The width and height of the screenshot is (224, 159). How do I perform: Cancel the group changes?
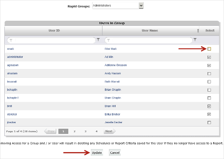[x=115, y=153]
